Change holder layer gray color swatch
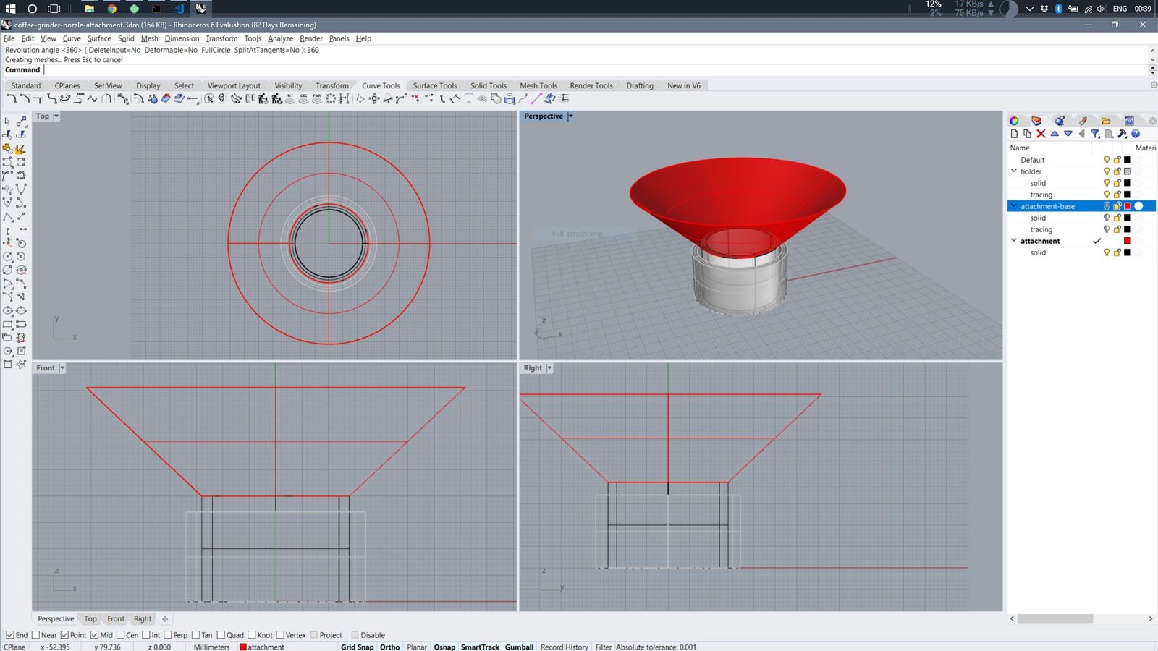The height and width of the screenshot is (651, 1158). (x=1127, y=171)
